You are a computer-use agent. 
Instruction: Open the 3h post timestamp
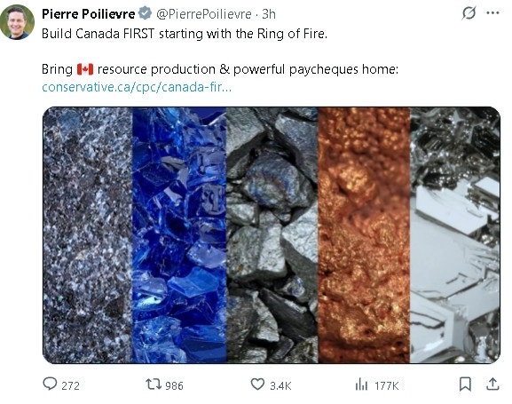tap(269, 14)
